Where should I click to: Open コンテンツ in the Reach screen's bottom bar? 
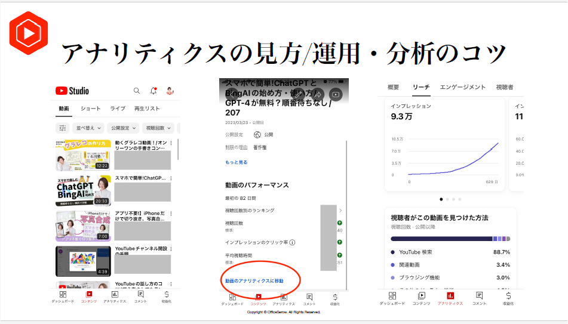tap(421, 299)
